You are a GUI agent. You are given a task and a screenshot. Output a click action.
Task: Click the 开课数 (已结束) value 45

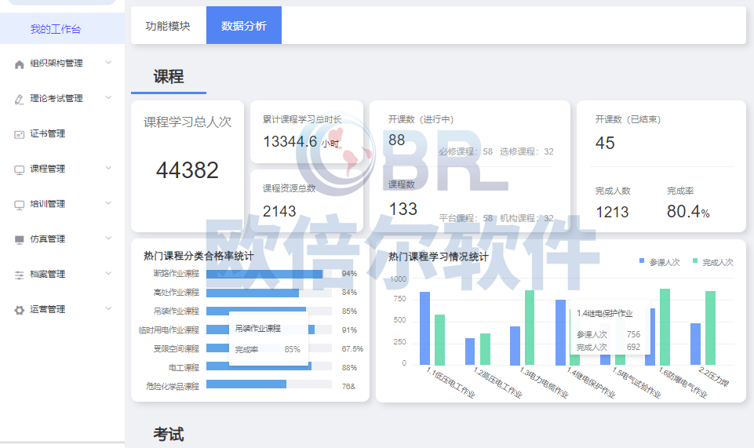click(x=605, y=143)
